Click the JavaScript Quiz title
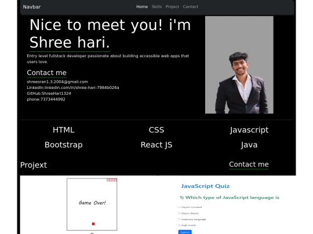Screen dimensions: 313x234 pyautogui.click(x=205, y=186)
